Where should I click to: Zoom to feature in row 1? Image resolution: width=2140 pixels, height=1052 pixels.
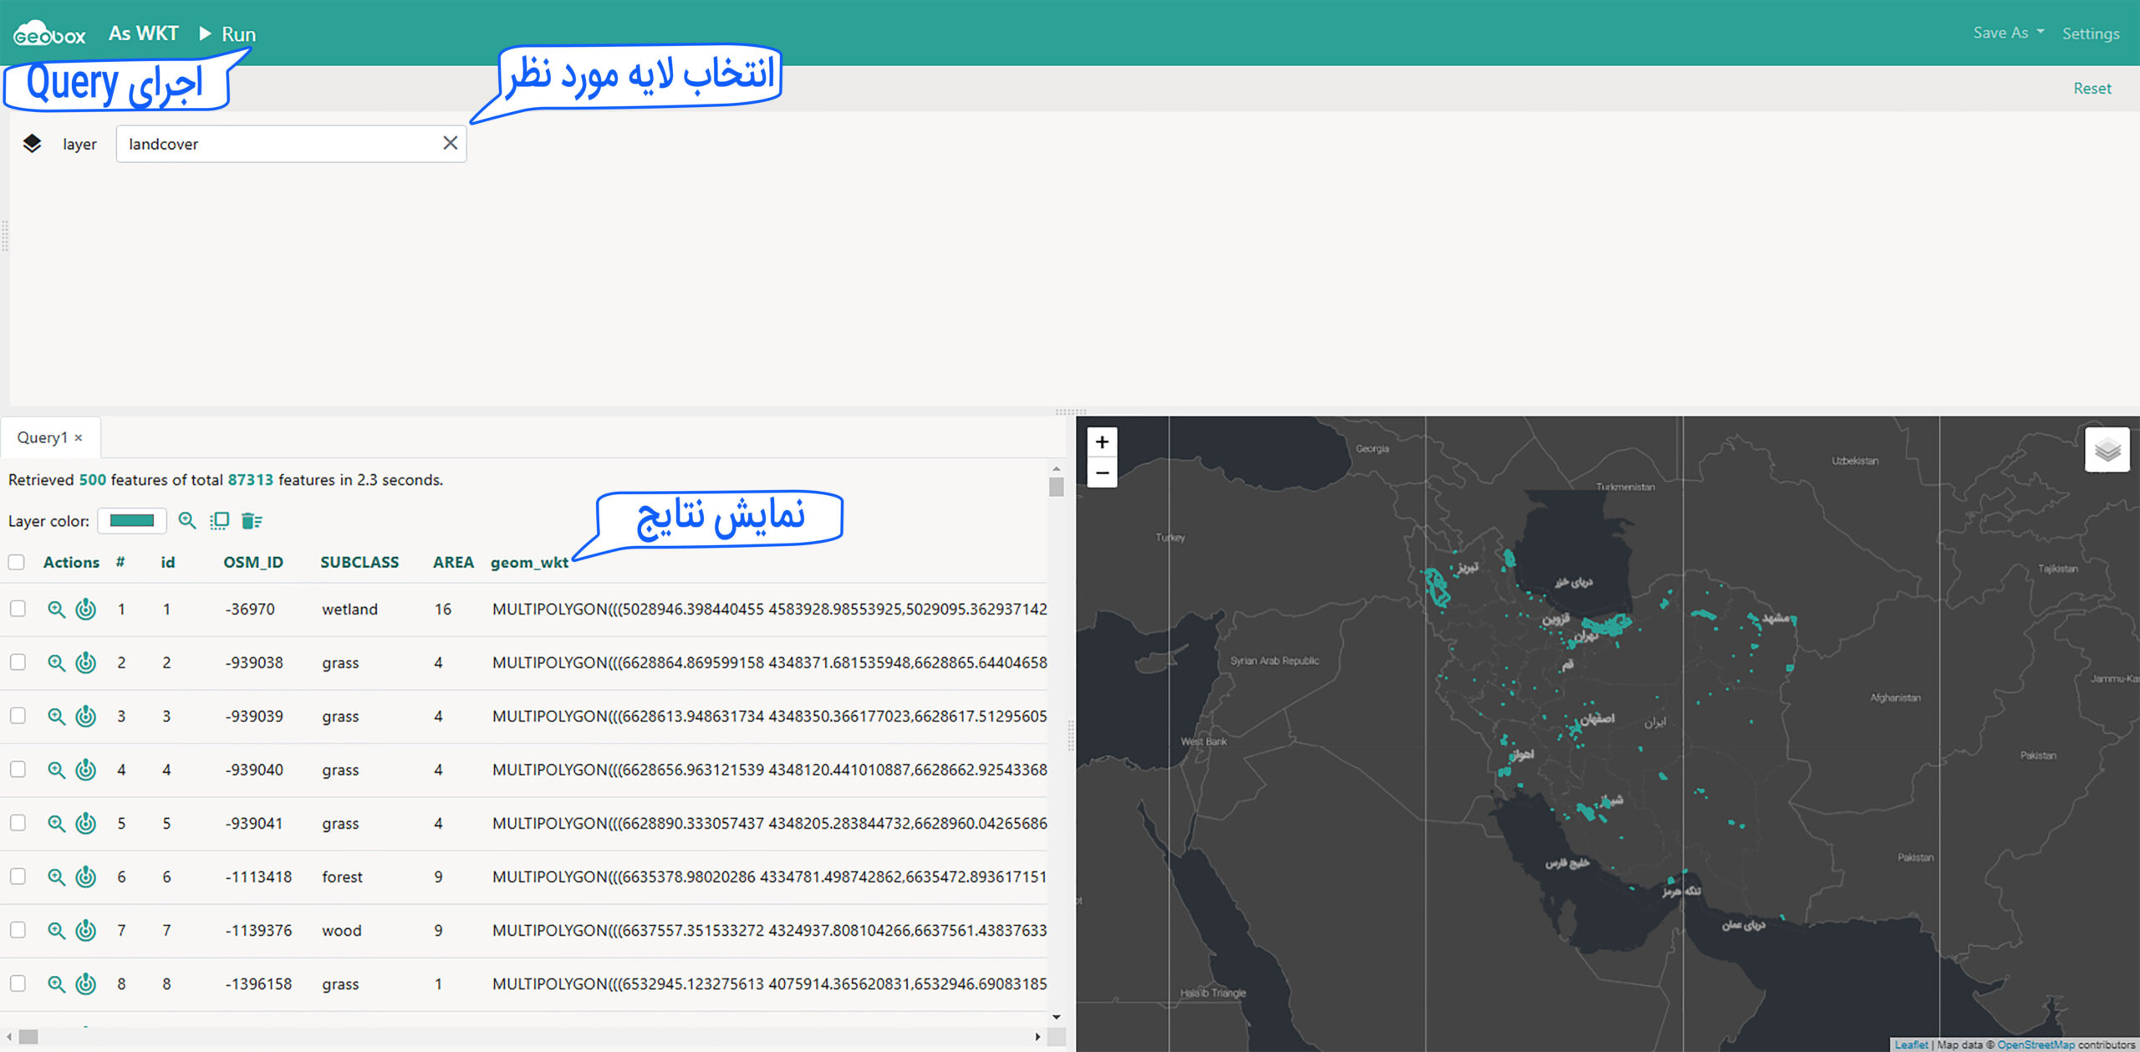point(56,610)
